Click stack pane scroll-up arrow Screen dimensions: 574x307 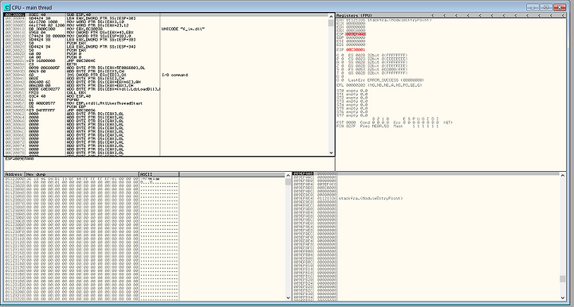point(563,176)
